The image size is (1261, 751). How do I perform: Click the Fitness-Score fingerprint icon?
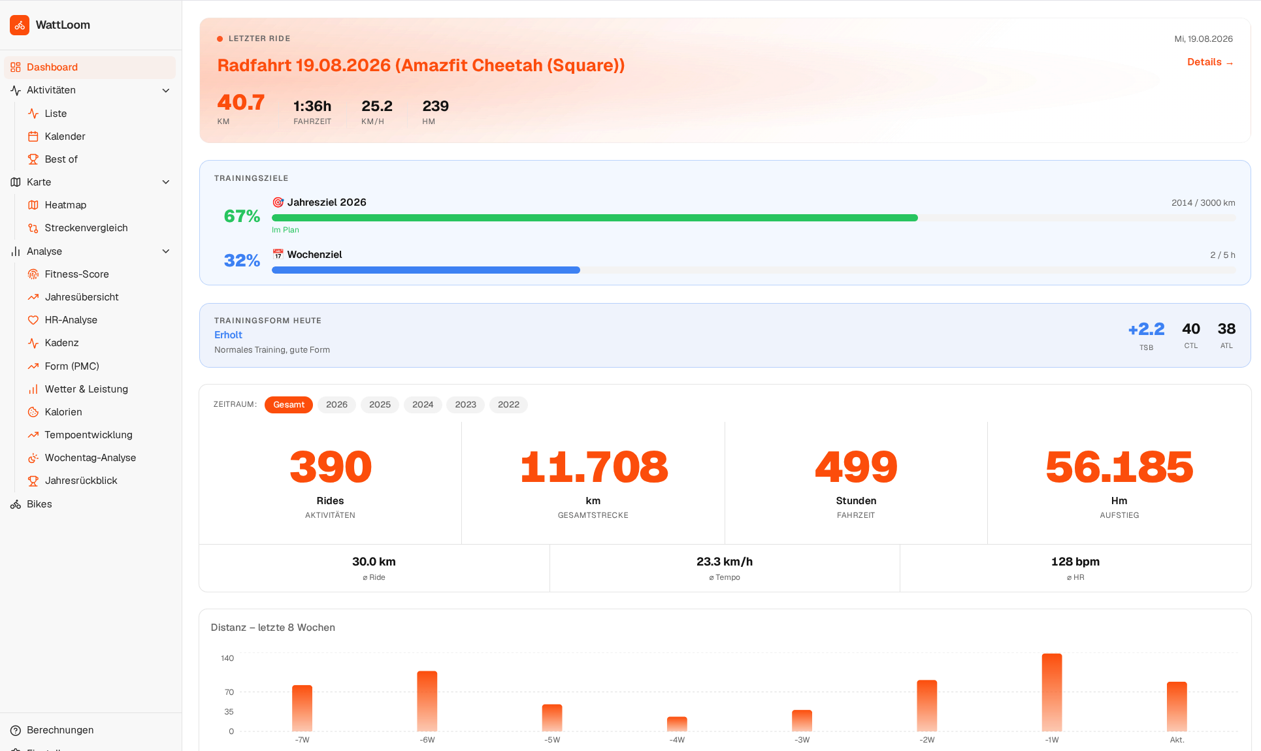[x=33, y=274]
